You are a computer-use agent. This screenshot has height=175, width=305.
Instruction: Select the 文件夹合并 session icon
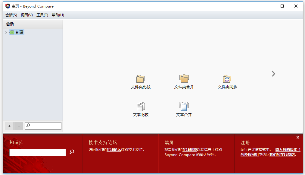pos(184,79)
